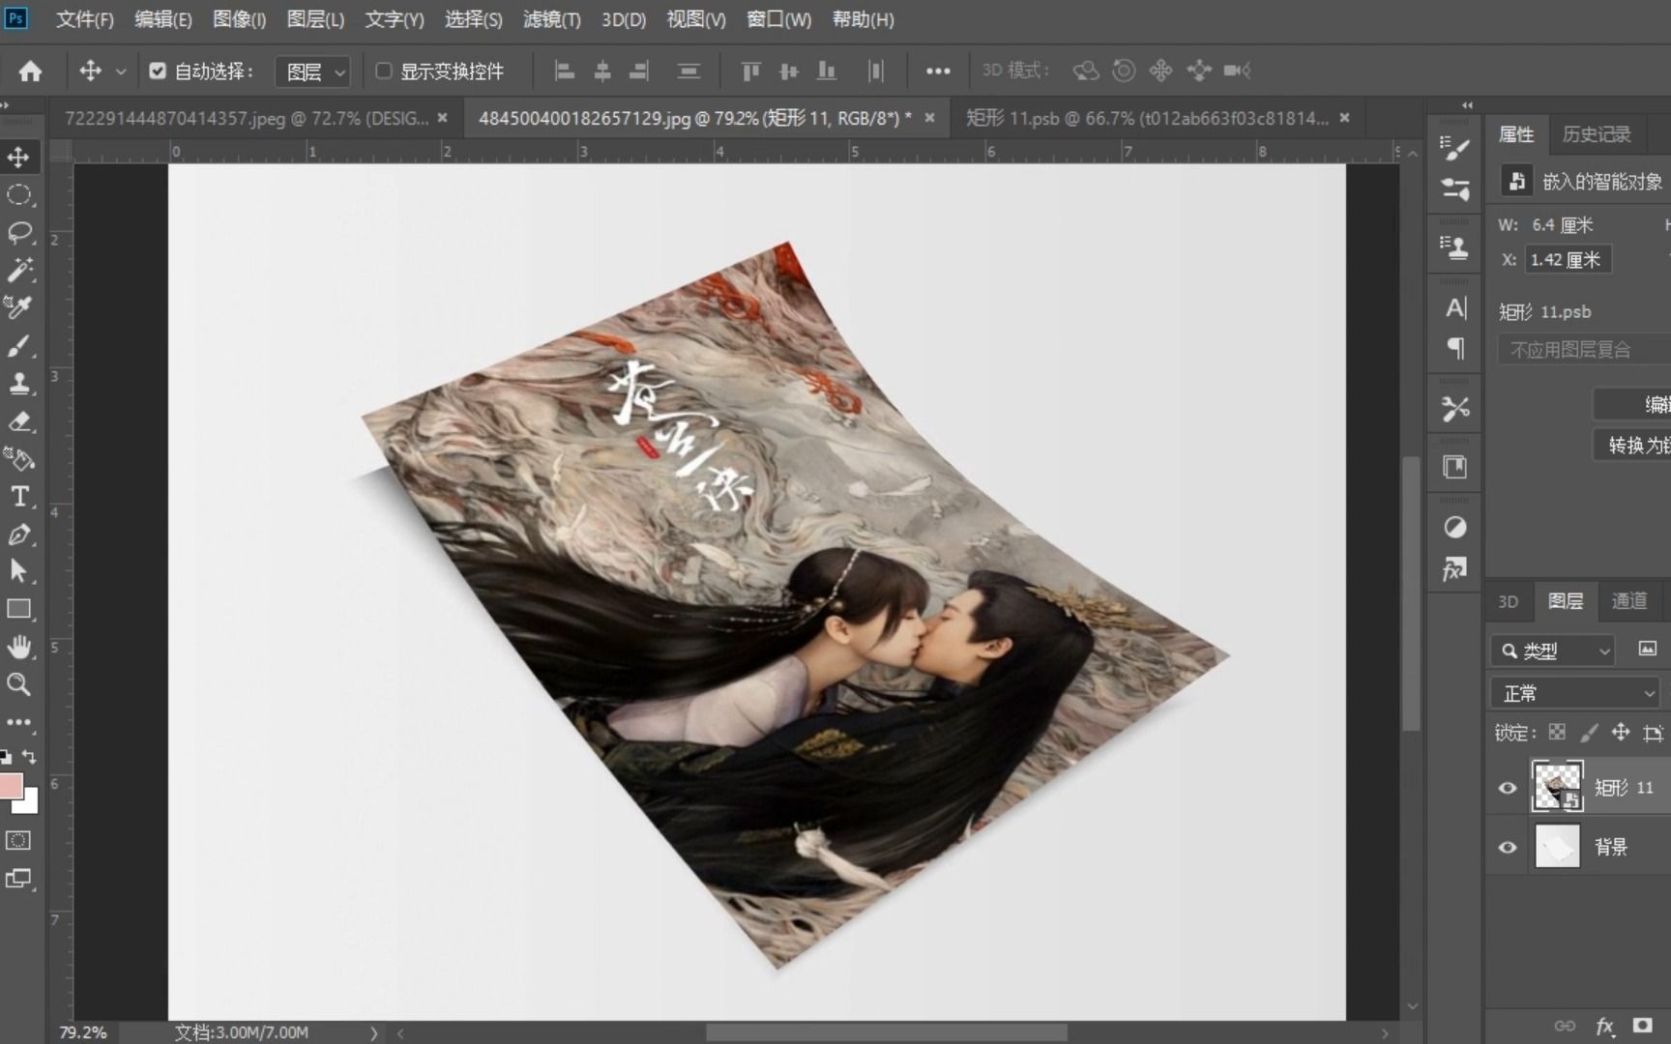Hide the 背景 layer

[x=1508, y=848]
